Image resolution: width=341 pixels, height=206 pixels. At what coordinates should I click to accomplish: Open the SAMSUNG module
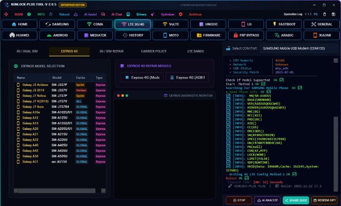tap(57, 24)
